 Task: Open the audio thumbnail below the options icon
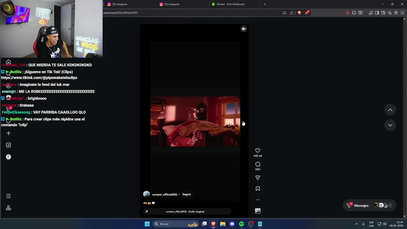click(258, 211)
